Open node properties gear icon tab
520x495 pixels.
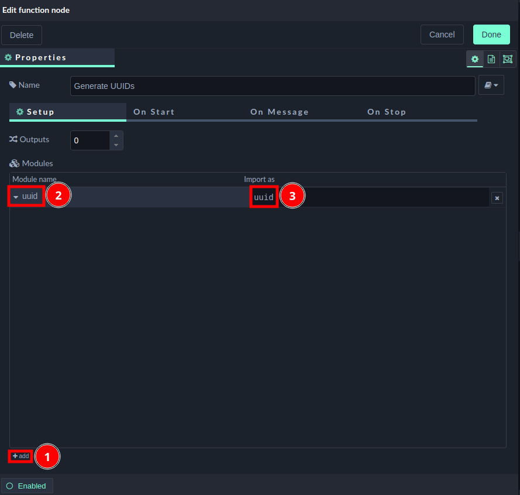475,59
